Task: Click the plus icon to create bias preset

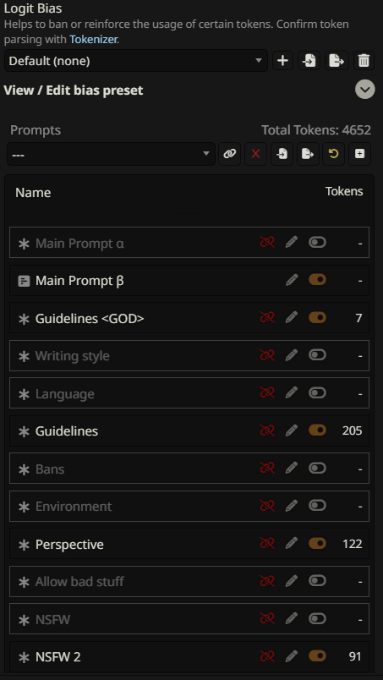Action: [x=282, y=61]
